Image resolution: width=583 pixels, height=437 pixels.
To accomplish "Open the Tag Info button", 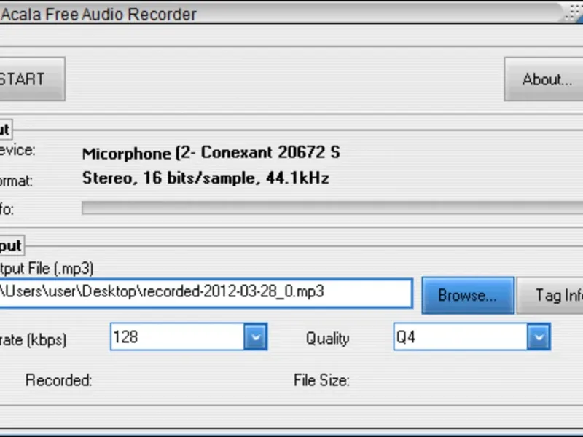I will click(550, 295).
